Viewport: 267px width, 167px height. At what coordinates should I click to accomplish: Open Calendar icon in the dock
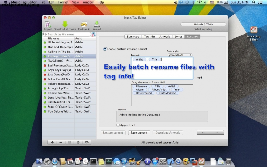[70, 161]
